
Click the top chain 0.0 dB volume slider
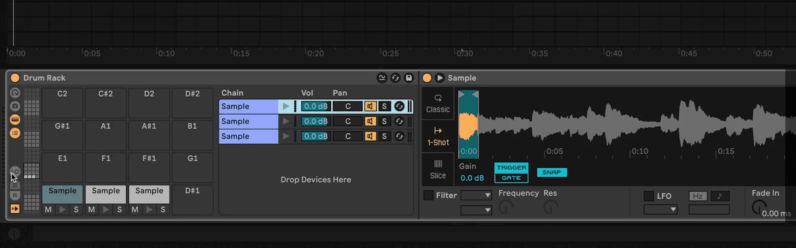(315, 106)
